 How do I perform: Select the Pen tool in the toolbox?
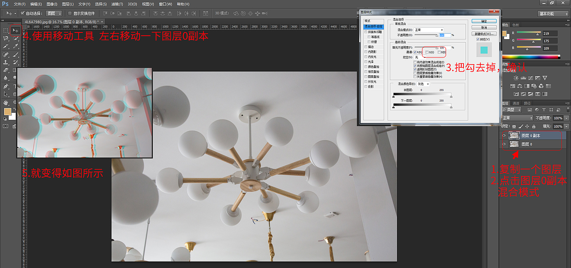[x=6, y=86]
